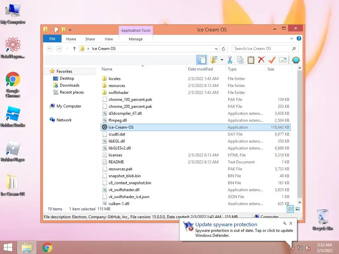Select Network in the navigation pane
Screen dimensions: 339x254
(x=64, y=120)
